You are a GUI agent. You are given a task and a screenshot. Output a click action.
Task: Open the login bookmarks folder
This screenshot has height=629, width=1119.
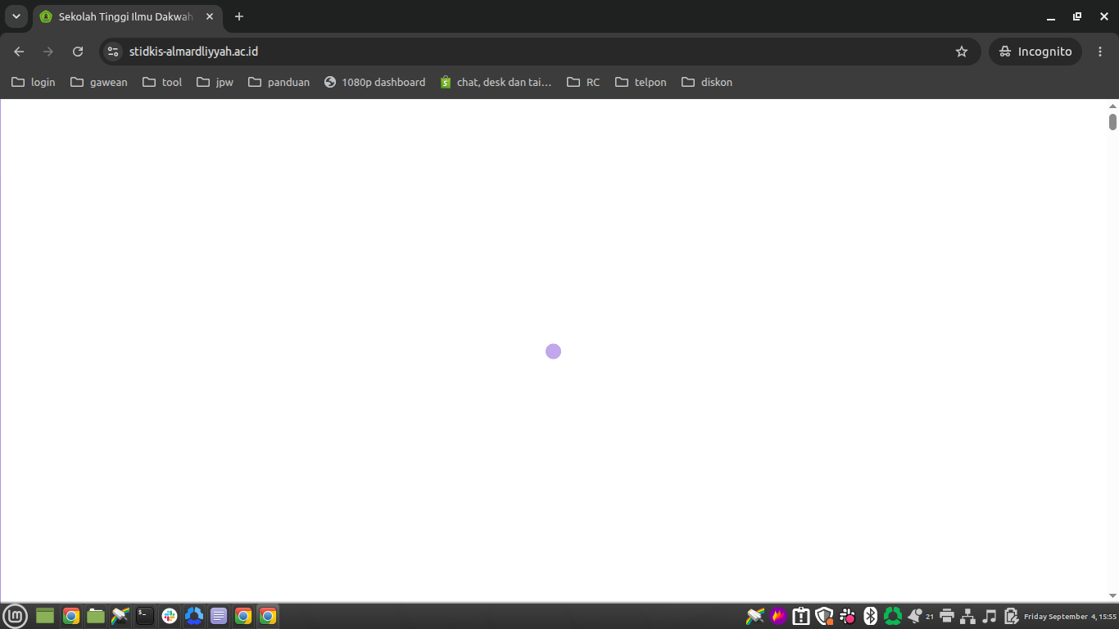(34, 82)
